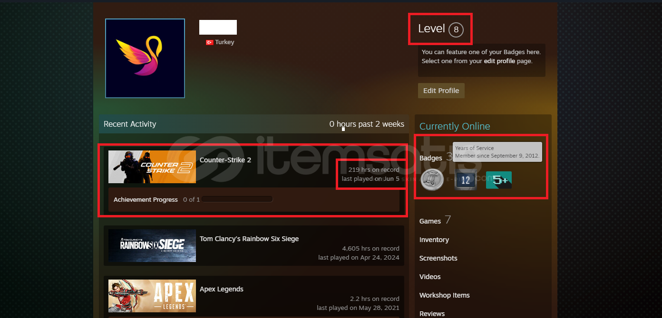Click the 'Turkey' country label

click(224, 42)
